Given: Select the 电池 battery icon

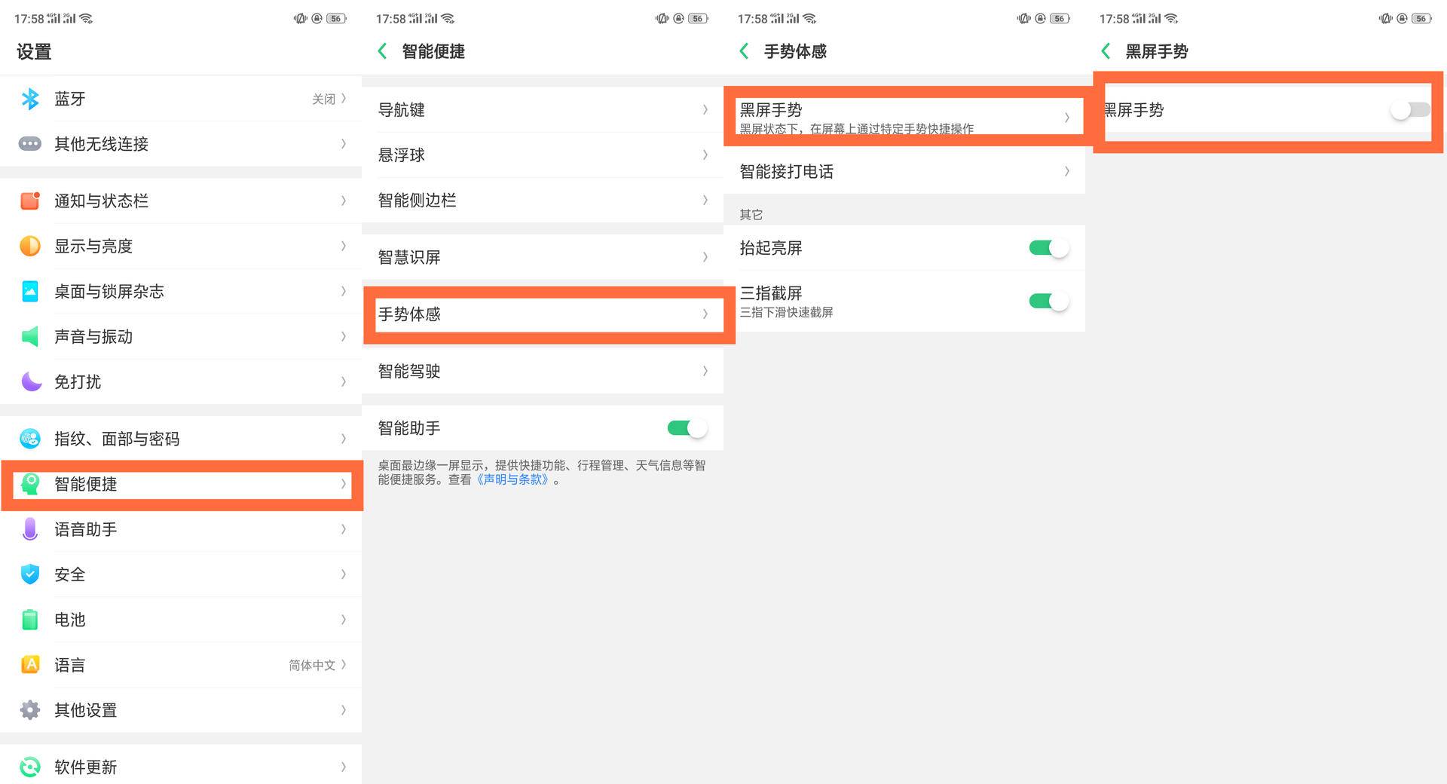Looking at the screenshot, I should coord(30,619).
